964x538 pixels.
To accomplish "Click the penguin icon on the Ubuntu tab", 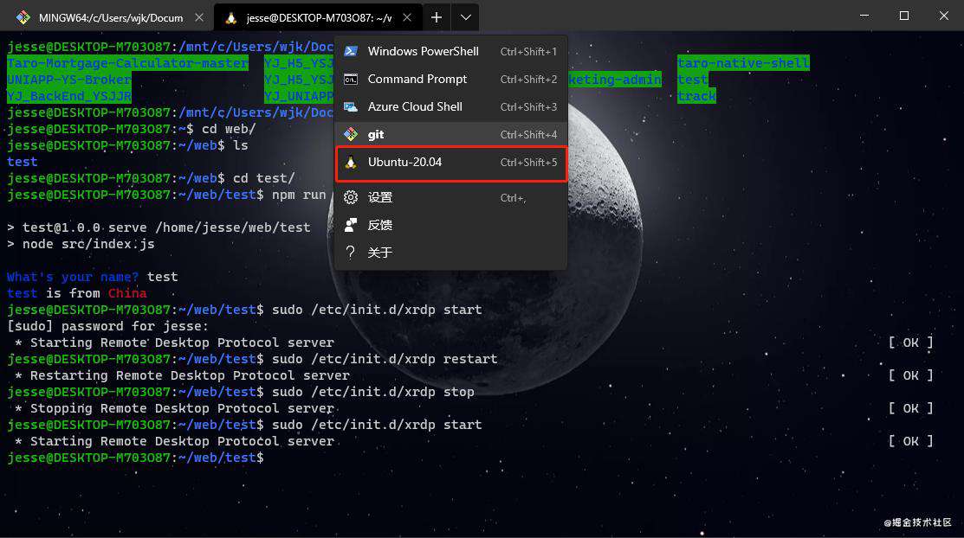I will [x=231, y=18].
